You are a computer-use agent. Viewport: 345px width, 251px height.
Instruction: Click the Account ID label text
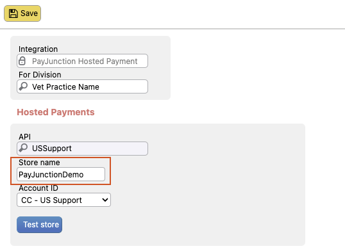coord(38,188)
